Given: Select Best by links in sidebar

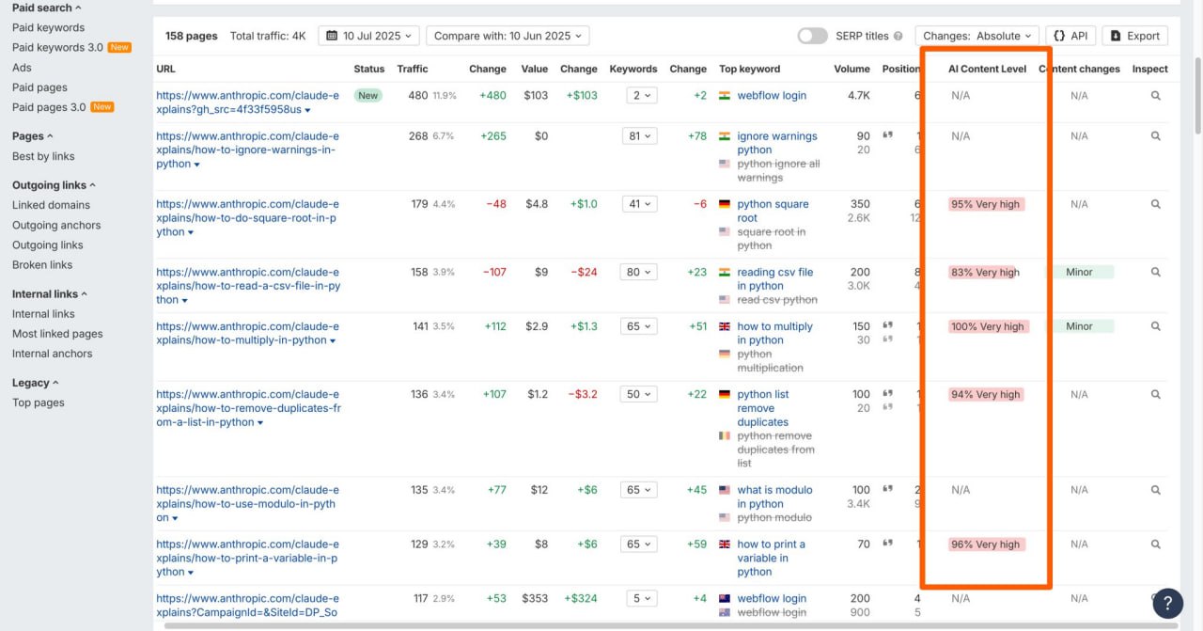Looking at the screenshot, I should [x=43, y=156].
